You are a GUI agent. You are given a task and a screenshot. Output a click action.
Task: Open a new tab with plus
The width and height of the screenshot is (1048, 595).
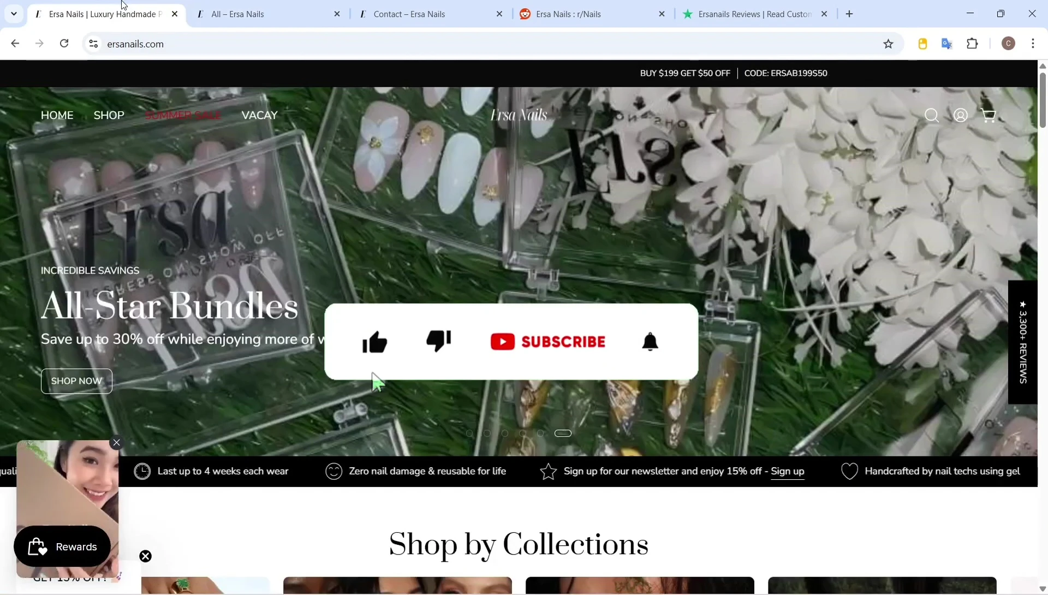coord(849,14)
